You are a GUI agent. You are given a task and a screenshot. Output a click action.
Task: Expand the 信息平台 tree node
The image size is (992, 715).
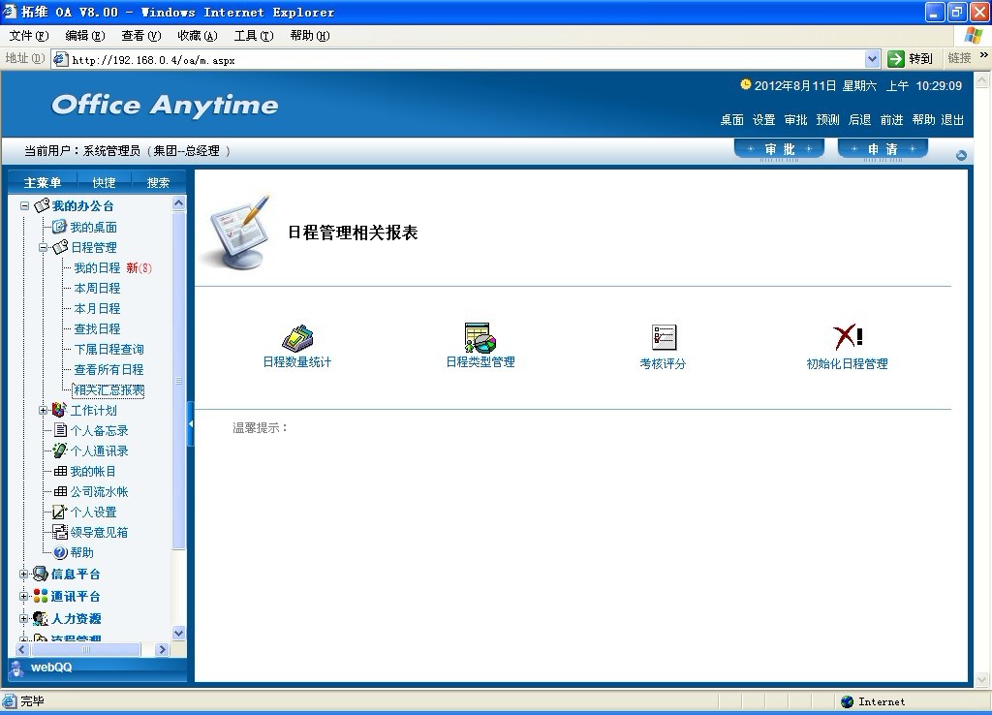tap(24, 574)
